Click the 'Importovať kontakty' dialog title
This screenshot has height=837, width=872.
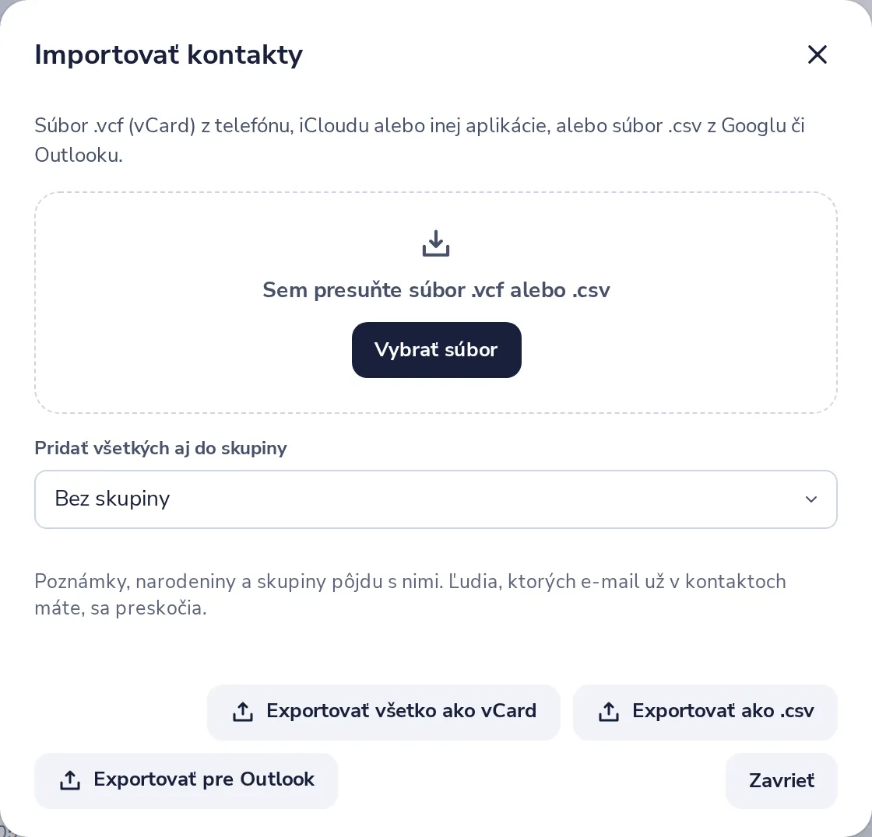point(168,55)
